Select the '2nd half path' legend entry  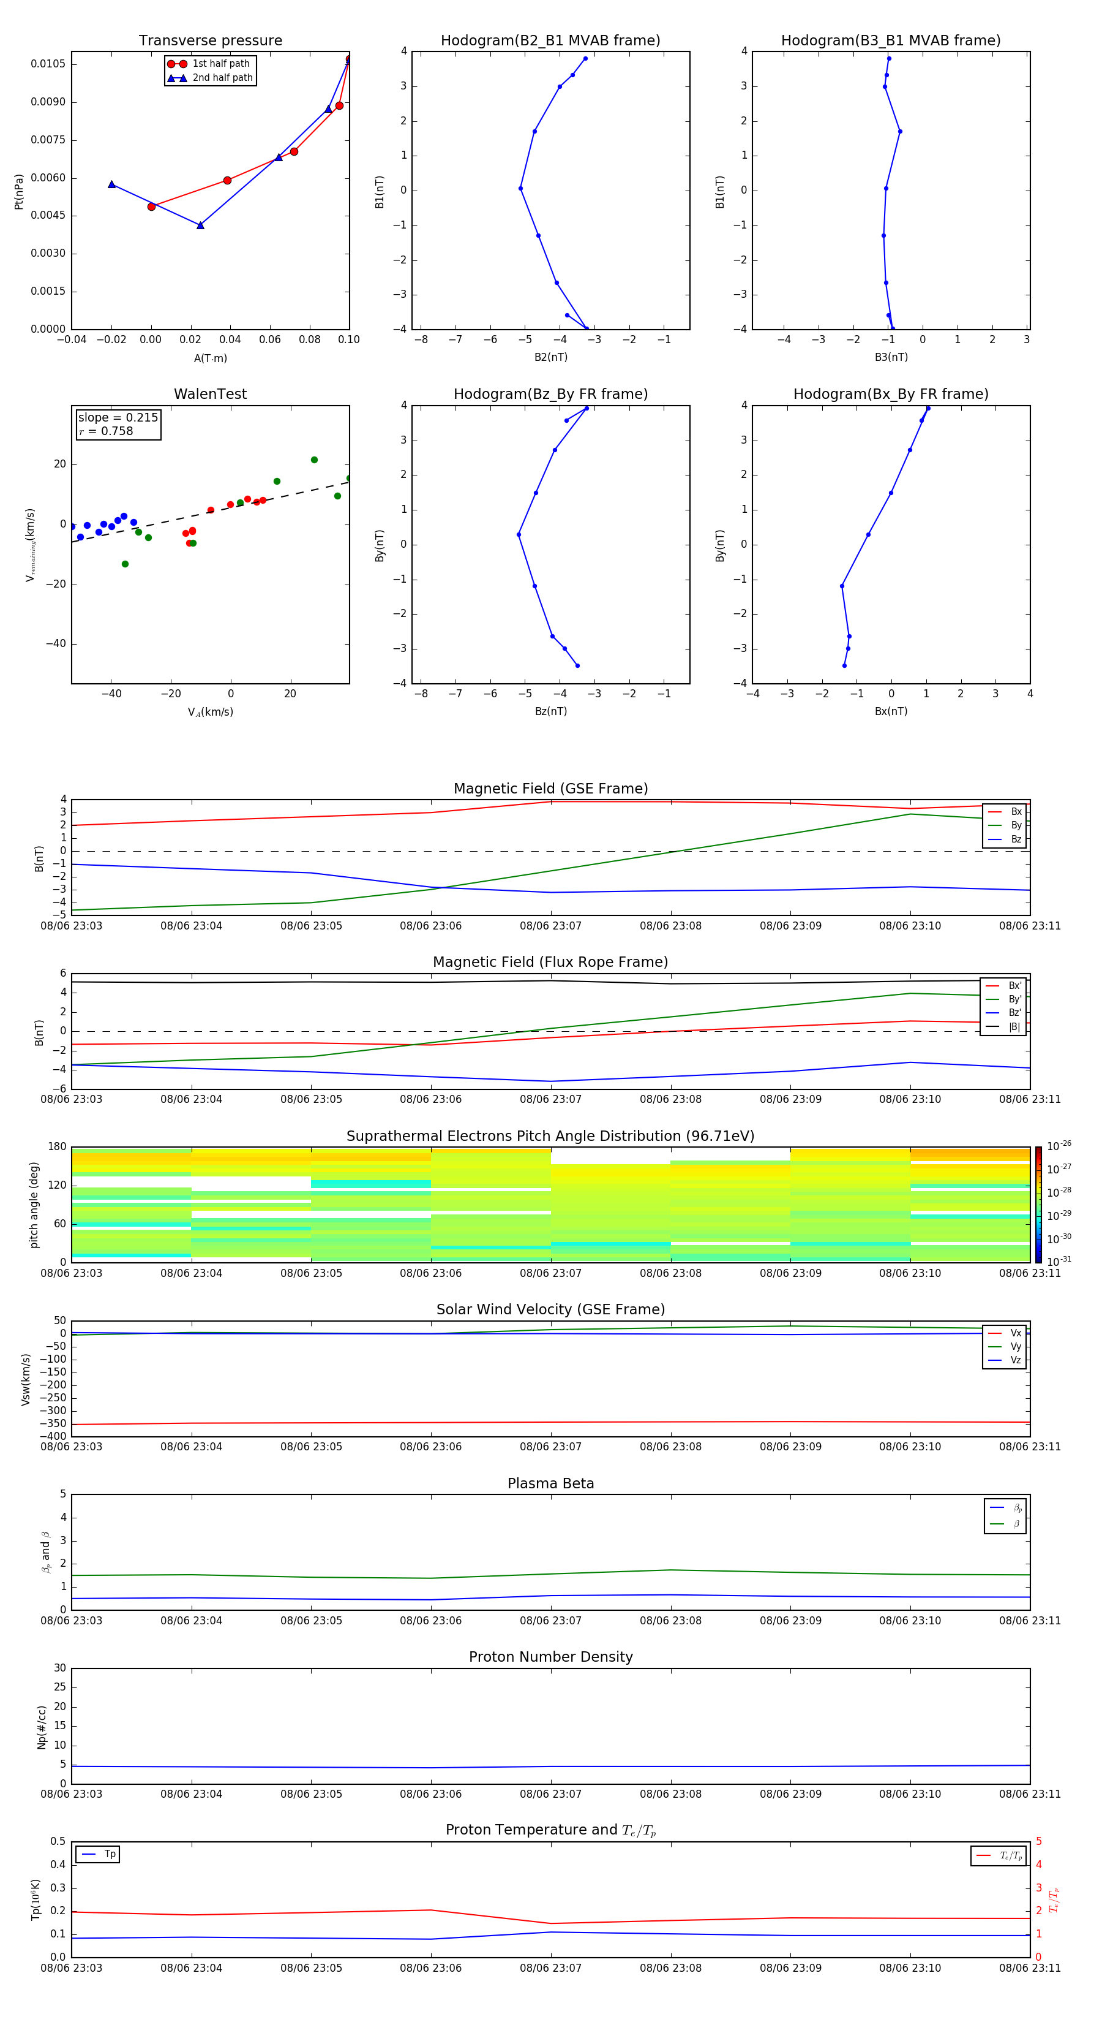[209, 78]
